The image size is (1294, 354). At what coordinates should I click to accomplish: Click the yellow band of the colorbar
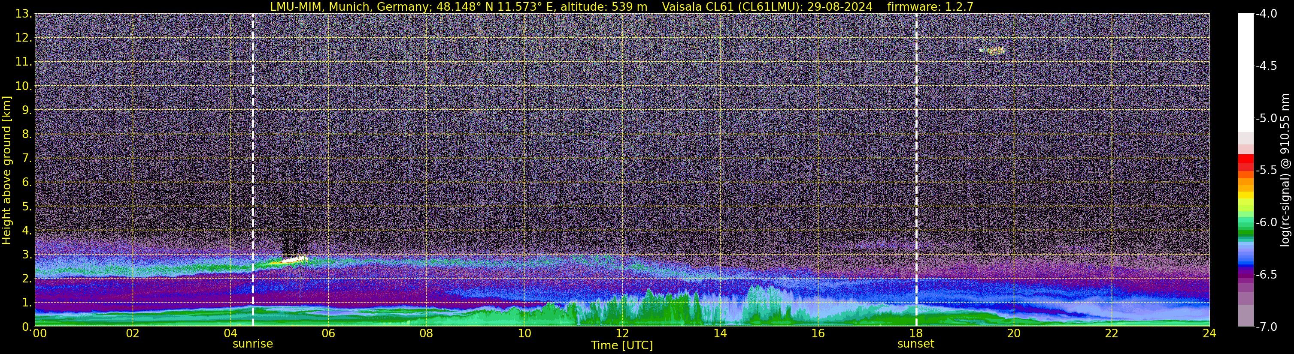[1245, 195]
